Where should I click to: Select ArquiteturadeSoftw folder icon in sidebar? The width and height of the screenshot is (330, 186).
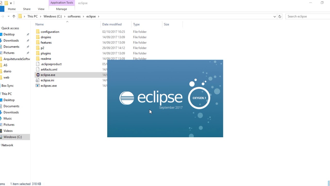1,59
